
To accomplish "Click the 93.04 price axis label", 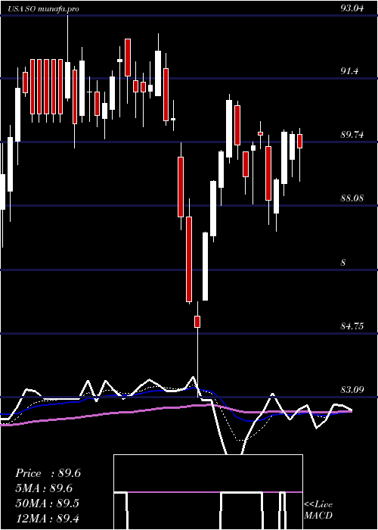I will click(x=352, y=8).
